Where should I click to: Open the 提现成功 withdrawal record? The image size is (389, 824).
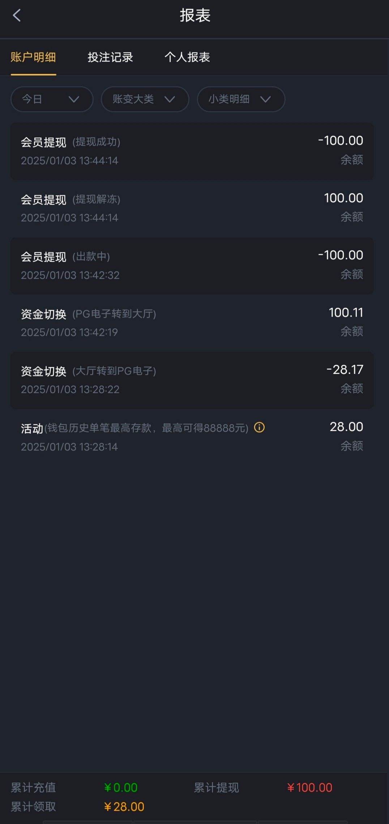[192, 151]
